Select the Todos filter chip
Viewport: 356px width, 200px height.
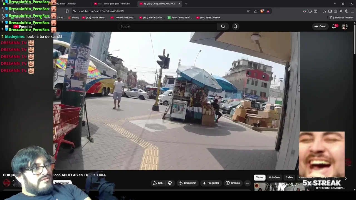[259, 177]
